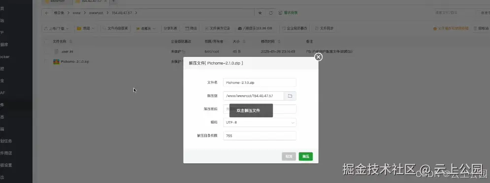The width and height of the screenshot is (490, 183).
Task: Close the 154.40.47.57 file tab
Action: [105, 1]
